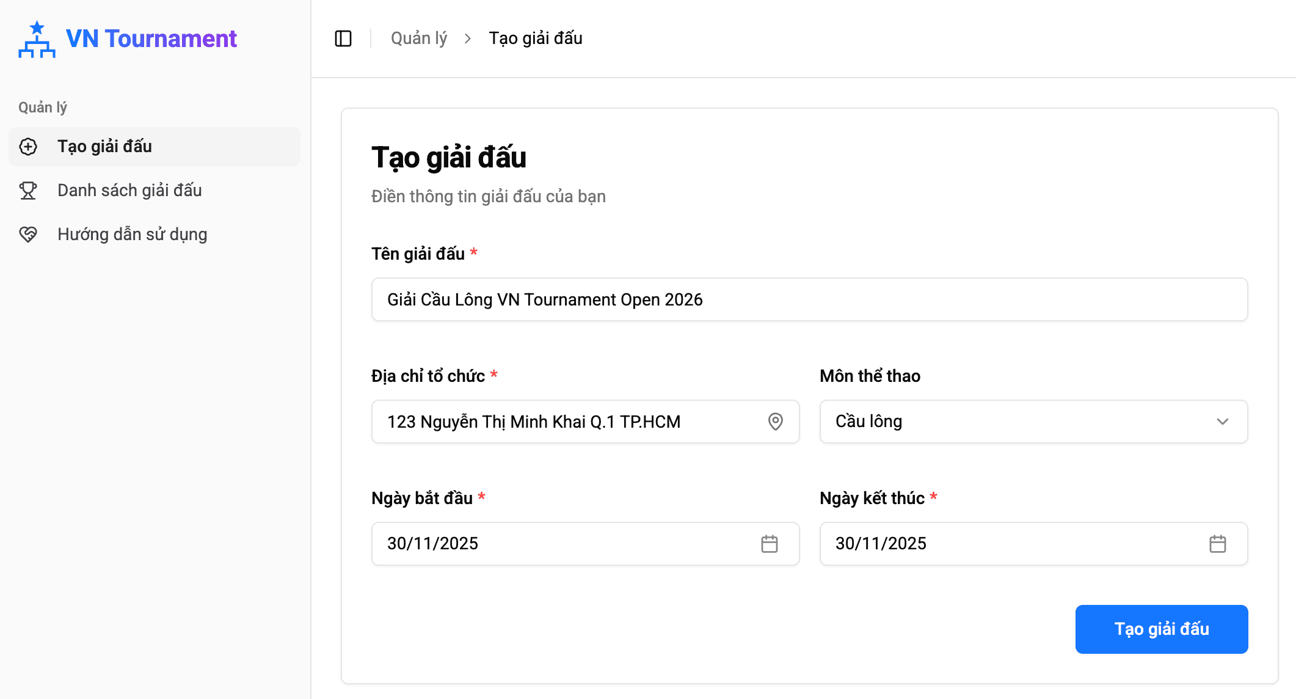Select Tạo giải đấu in sidebar menu
Viewport: 1296px width, 699px height.
click(x=155, y=147)
